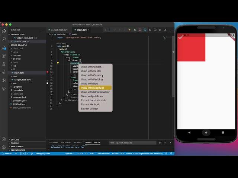Choose Move widget down
The image size is (238, 178).
tap(95, 96)
